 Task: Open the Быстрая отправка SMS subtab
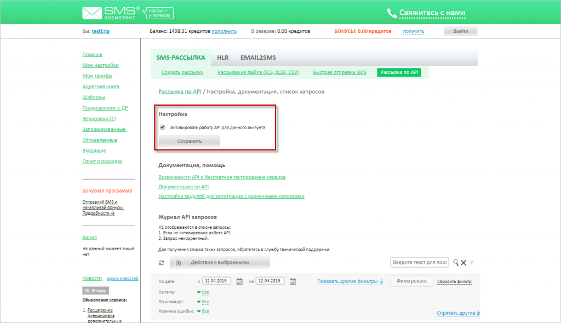point(340,72)
